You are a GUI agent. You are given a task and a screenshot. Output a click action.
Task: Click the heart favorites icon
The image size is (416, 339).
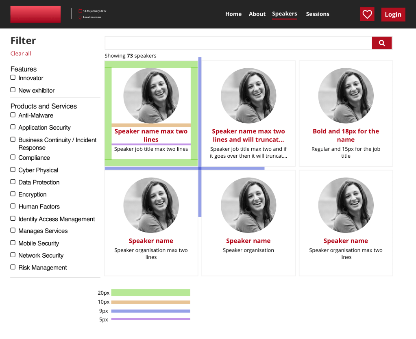[x=367, y=14]
